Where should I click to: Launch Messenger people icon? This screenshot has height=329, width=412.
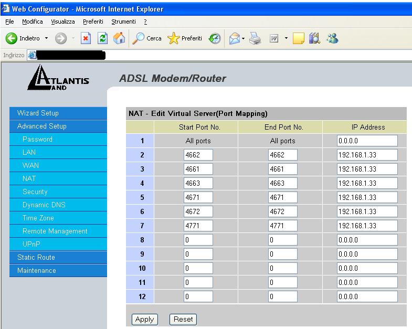332,38
